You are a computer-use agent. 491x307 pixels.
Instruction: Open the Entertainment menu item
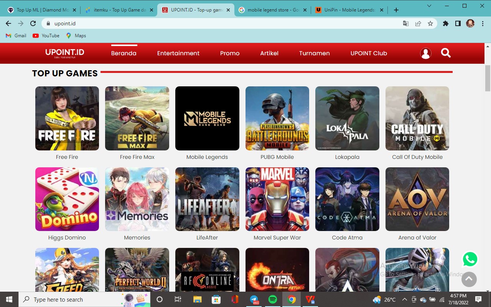(178, 53)
